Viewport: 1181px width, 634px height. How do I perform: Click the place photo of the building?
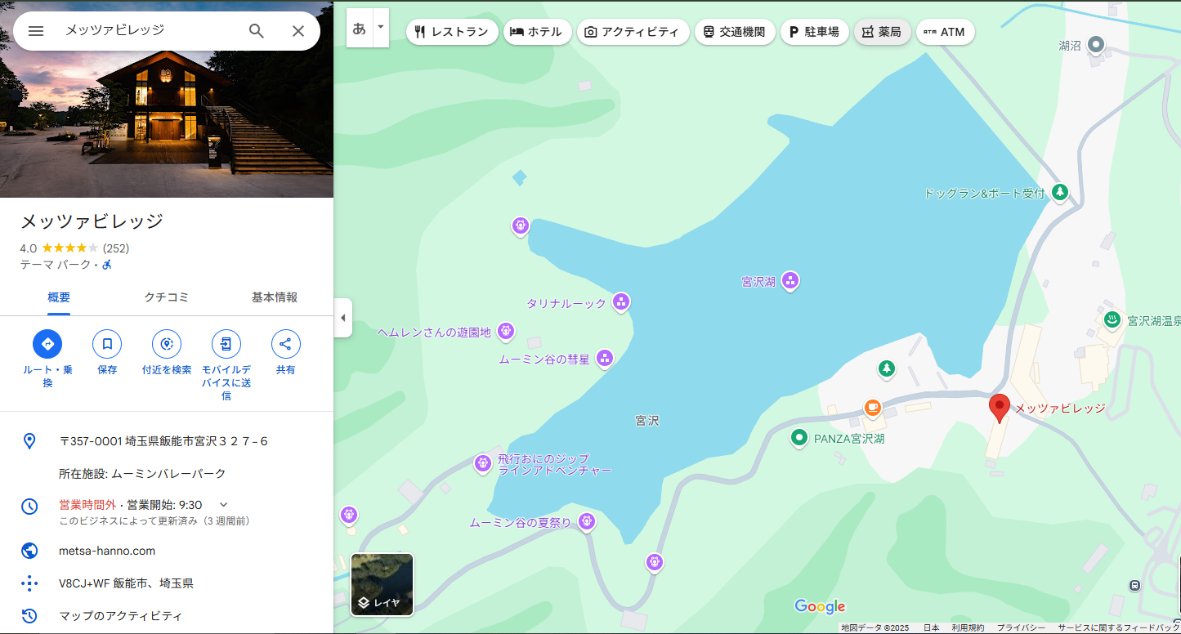tap(167, 99)
